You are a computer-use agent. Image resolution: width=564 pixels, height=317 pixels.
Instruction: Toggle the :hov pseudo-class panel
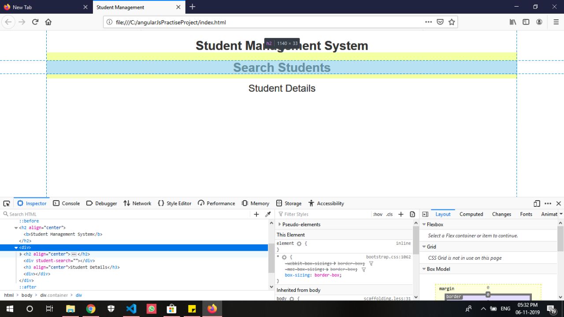click(x=378, y=214)
